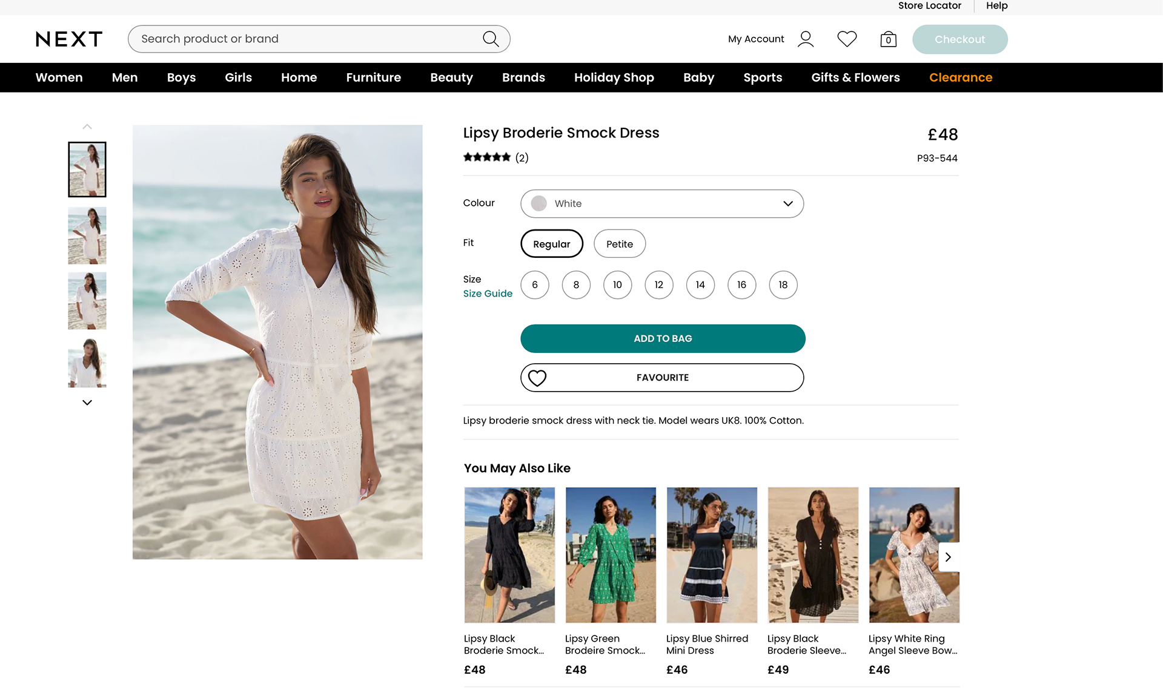Click the Add to Bag button
This screenshot has width=1163, height=690.
pos(663,338)
